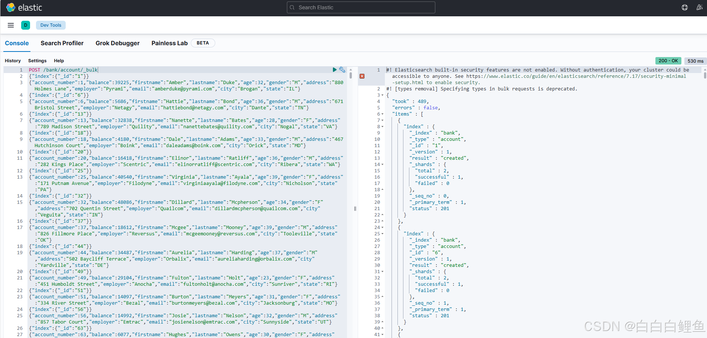Switch to the Search Profiler tab
Image resolution: width=707 pixels, height=338 pixels.
[62, 43]
